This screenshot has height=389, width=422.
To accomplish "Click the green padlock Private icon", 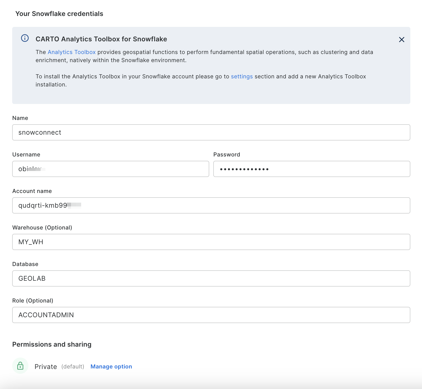I will 20,366.
